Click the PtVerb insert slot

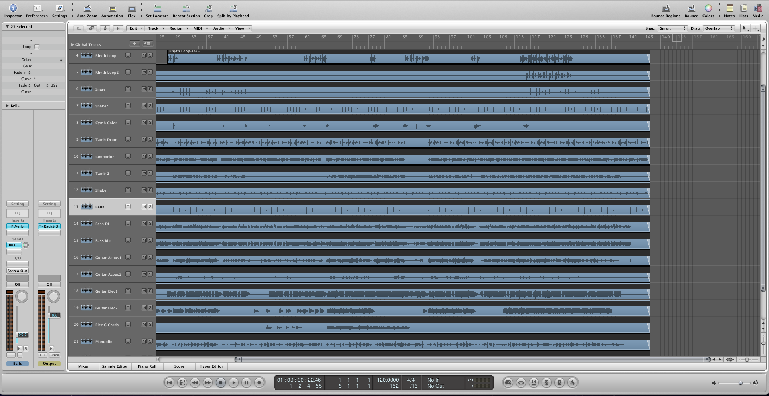(18, 226)
